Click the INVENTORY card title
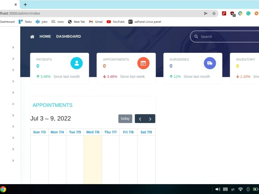Screen dimensions: 259x194 (x=246, y=59)
